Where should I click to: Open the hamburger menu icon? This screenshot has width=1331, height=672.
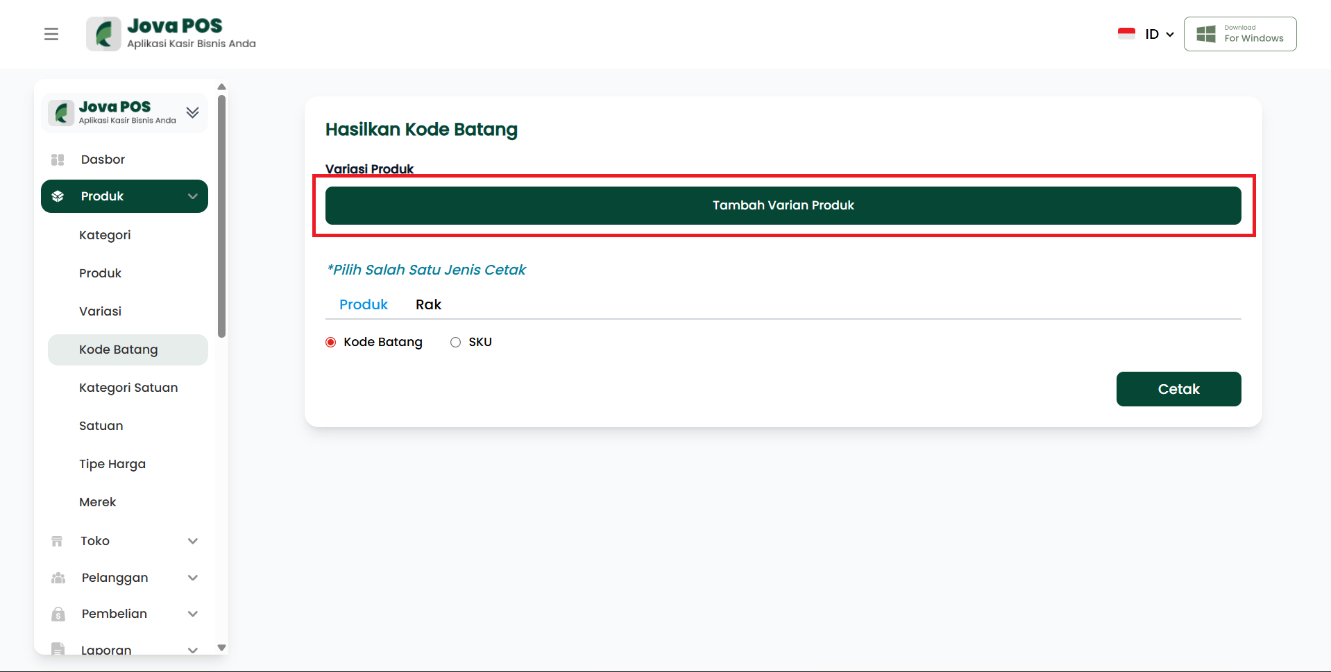coord(51,34)
